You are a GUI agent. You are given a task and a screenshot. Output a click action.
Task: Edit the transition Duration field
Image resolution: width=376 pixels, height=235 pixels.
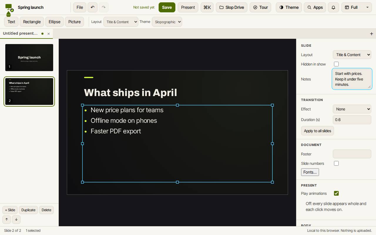[352, 120]
